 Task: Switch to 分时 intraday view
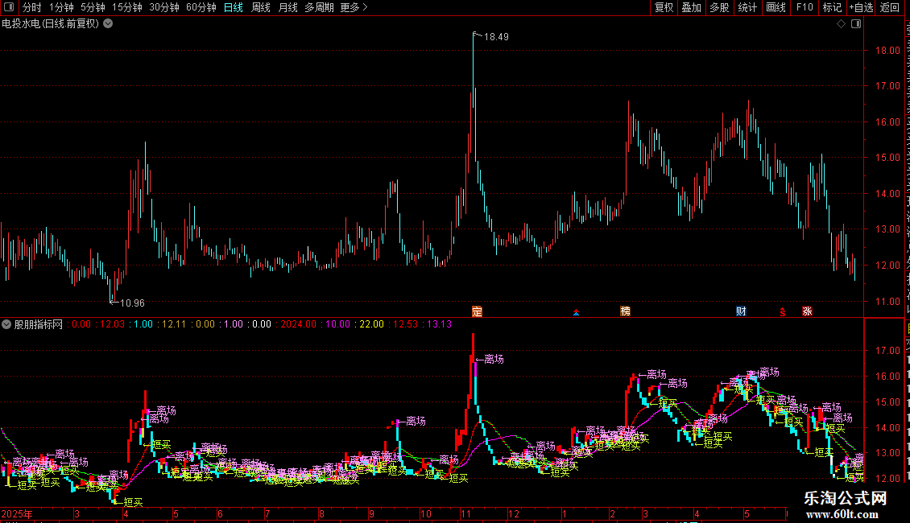32,7
